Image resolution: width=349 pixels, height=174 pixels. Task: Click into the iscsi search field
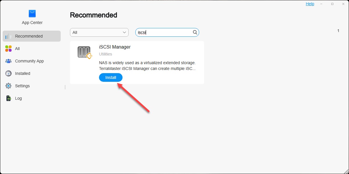point(164,32)
